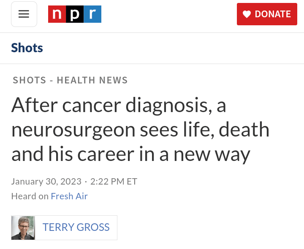The width and height of the screenshot is (304, 249).
Task: Click Terry Gross's author photo
Action: (x=23, y=228)
